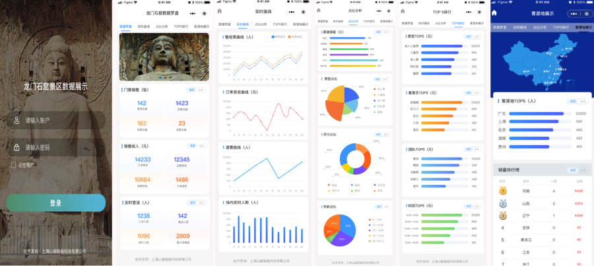Tap the home icon on 占比分析 screen
This screenshot has width=594, height=266.
(319, 11)
